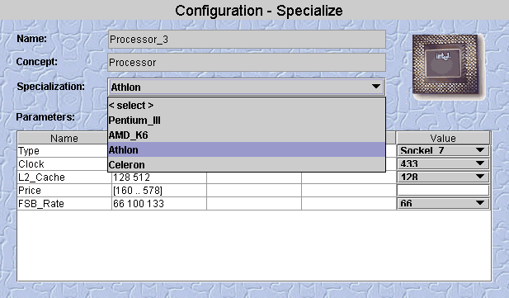The height and width of the screenshot is (298, 509).
Task: Select the L2_Cache parameter row name
Action: tap(64, 177)
